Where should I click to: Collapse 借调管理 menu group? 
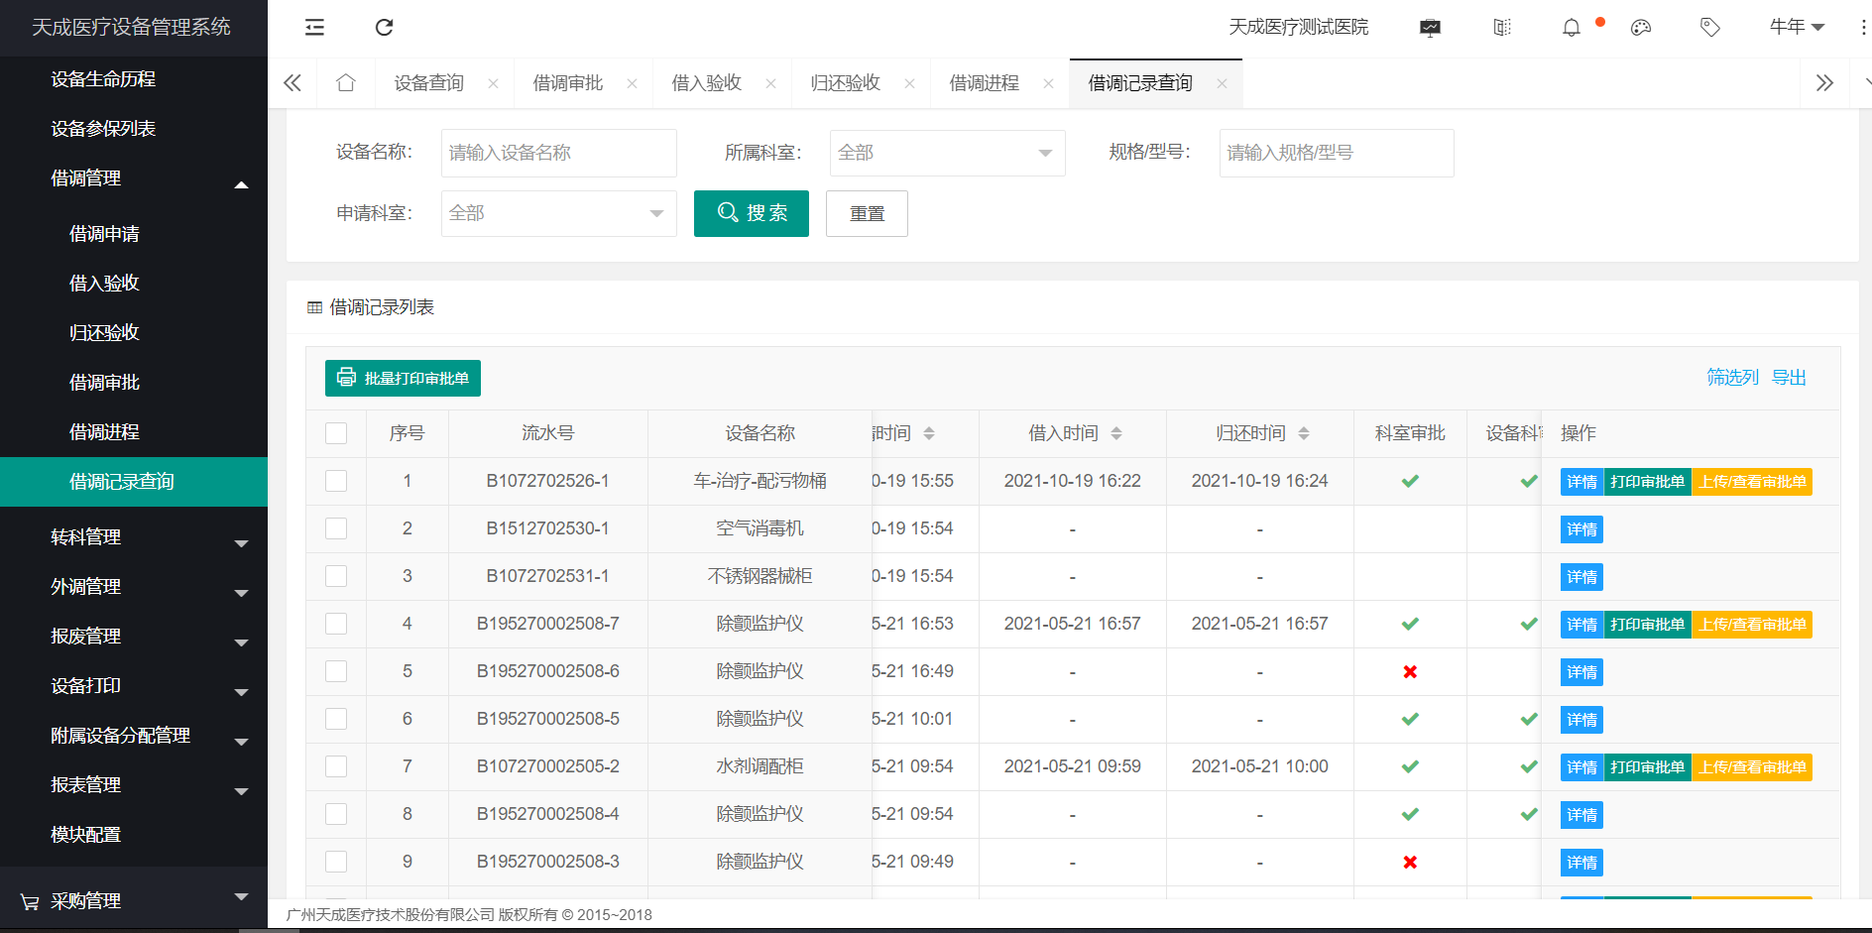coord(134,178)
